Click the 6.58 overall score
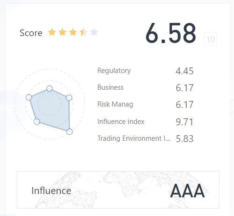Screen dimensions: 234x216 pos(171,33)
